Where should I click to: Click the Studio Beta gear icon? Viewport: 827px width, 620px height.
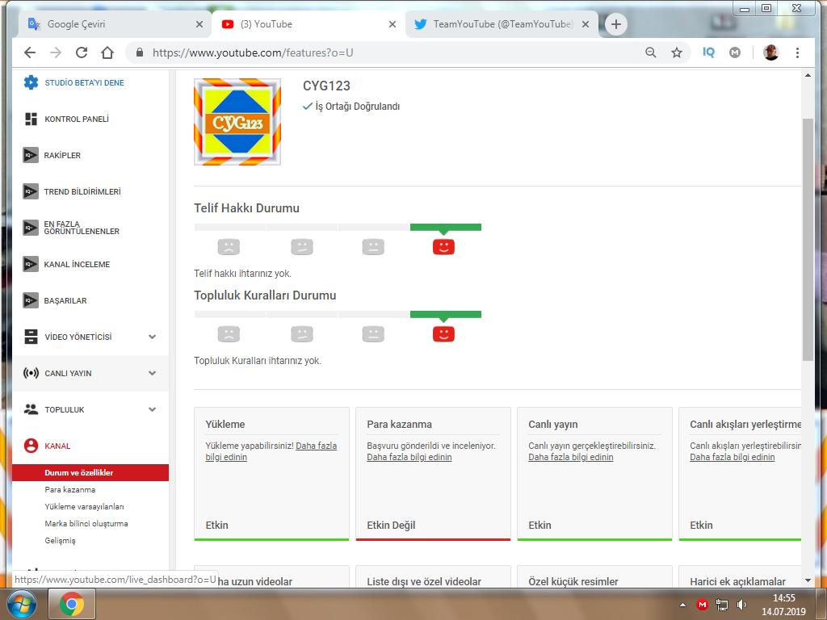(x=31, y=82)
